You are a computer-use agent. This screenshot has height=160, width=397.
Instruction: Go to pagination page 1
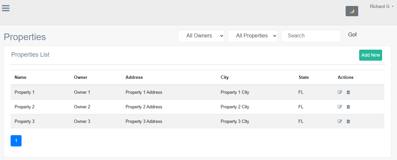tap(16, 141)
